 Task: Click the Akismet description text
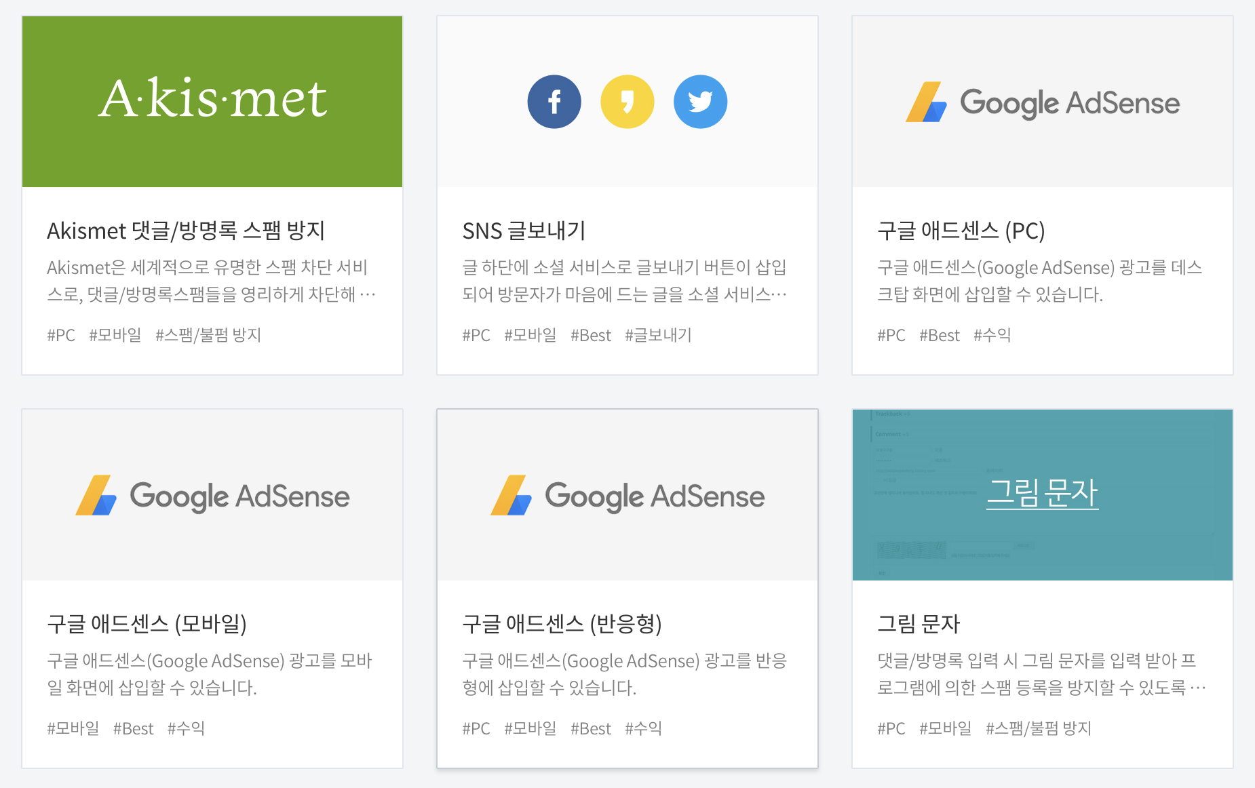(212, 281)
